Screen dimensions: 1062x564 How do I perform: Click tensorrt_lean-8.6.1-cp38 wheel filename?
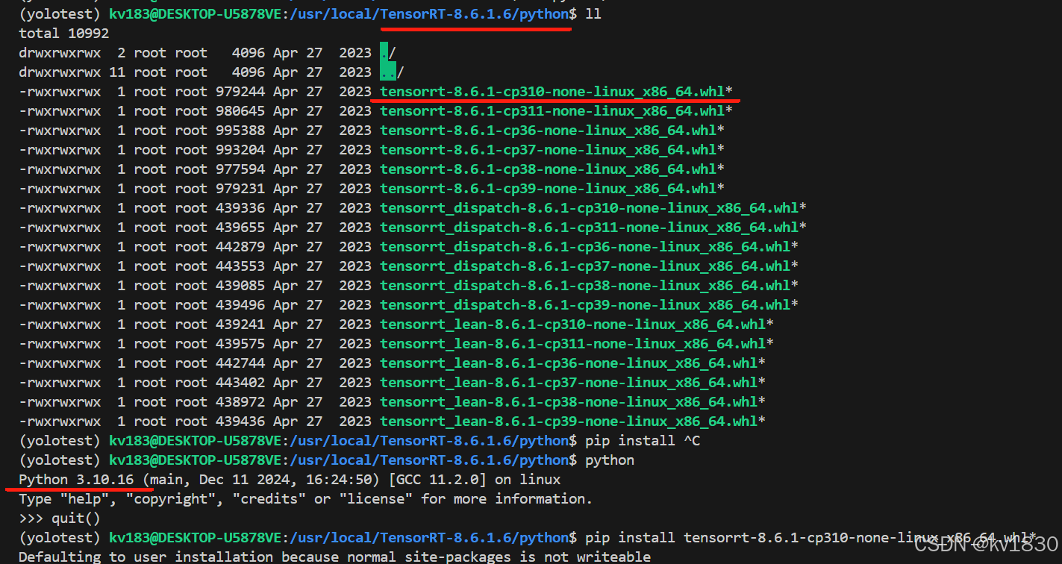pyautogui.click(x=569, y=402)
